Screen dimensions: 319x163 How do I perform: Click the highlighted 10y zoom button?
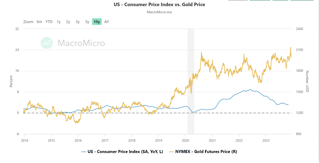[96, 22]
